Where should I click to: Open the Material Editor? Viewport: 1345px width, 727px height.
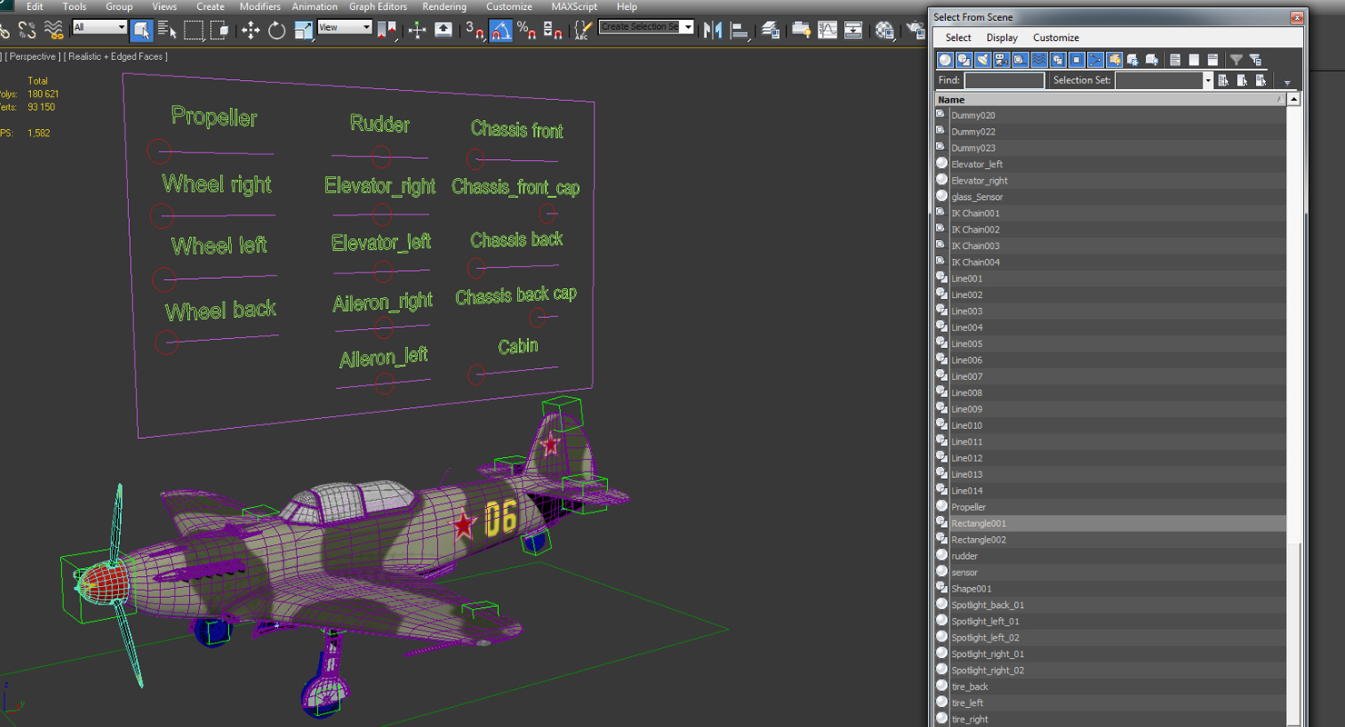tap(884, 29)
